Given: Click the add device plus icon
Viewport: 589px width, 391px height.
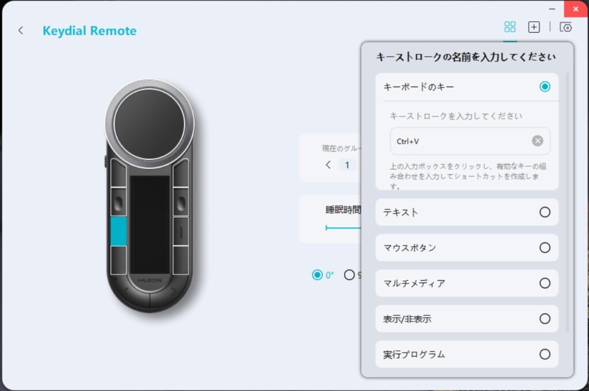Looking at the screenshot, I should coord(534,27).
